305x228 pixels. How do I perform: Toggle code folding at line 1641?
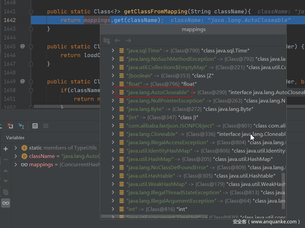(x=31, y=12)
